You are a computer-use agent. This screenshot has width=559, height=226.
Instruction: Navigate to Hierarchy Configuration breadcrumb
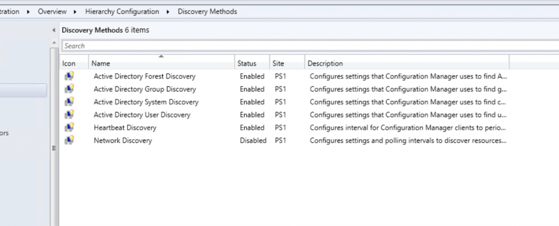pos(122,12)
